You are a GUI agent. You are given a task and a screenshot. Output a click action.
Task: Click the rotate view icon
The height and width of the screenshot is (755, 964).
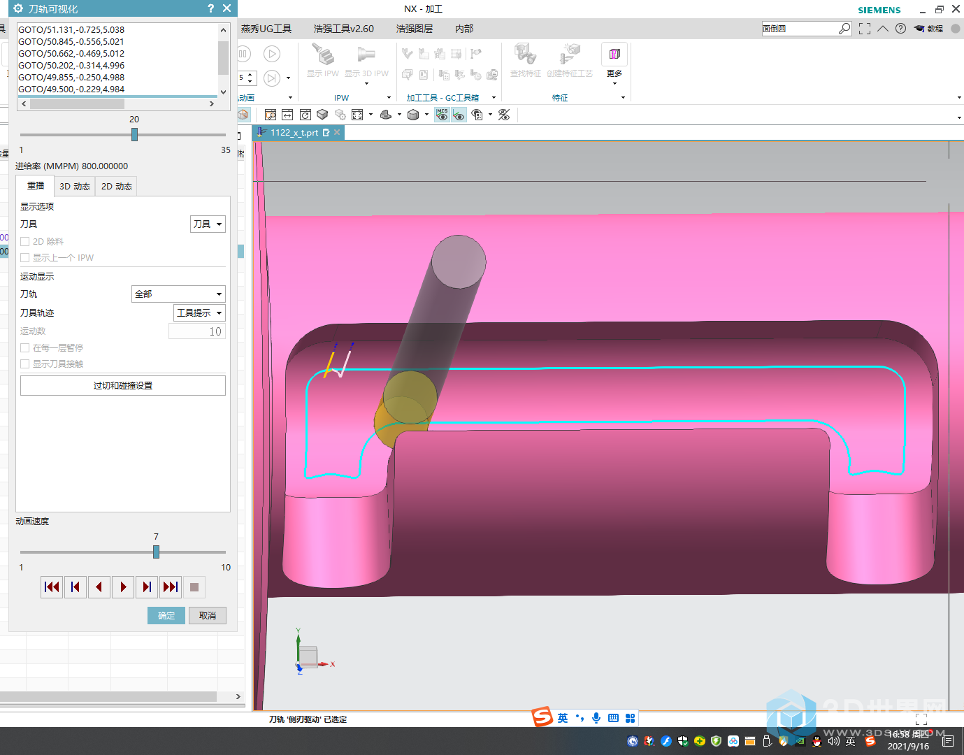pyautogui.click(x=305, y=115)
